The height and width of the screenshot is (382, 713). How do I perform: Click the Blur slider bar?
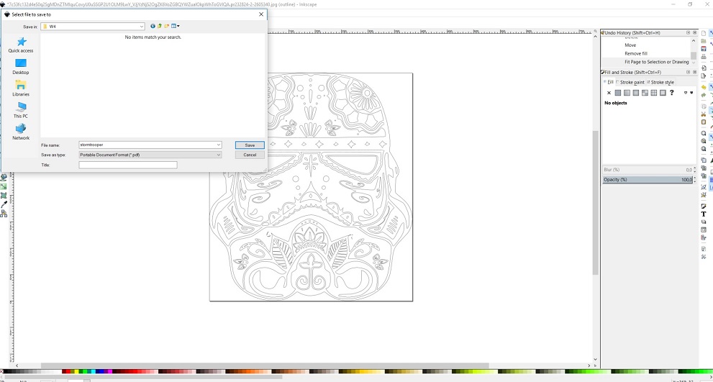coord(648,170)
